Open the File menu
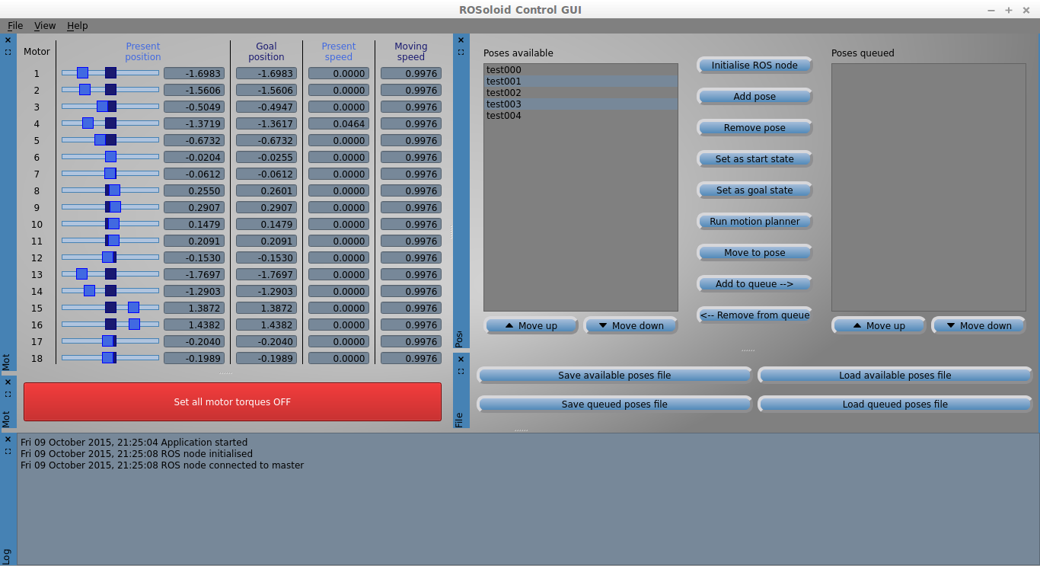This screenshot has height=566, width=1040. [15, 26]
